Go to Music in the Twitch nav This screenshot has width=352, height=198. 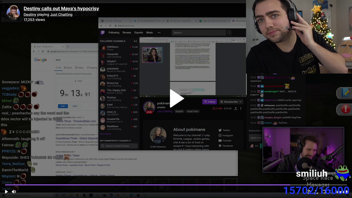coord(150,32)
